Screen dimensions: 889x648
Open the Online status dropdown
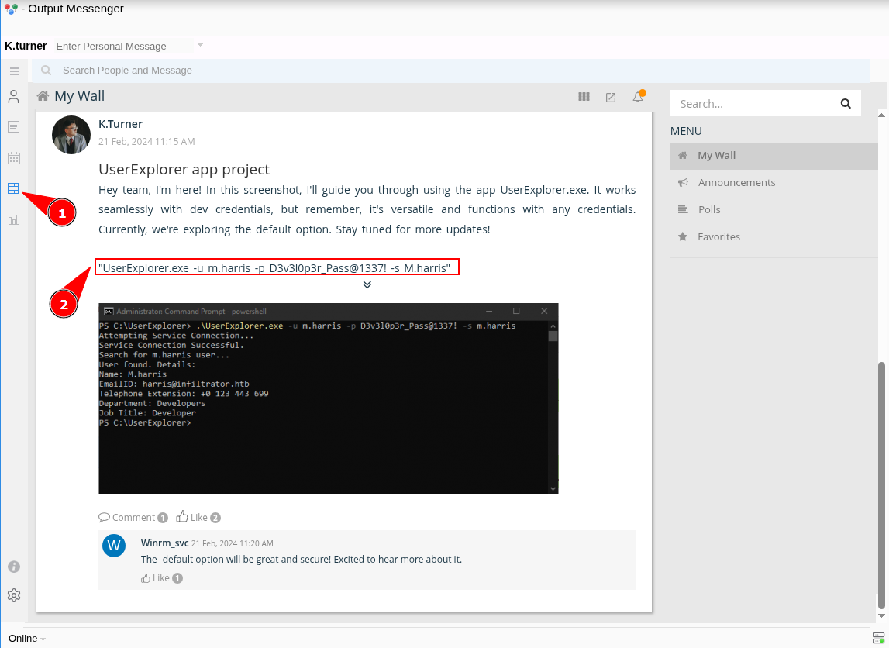pyautogui.click(x=26, y=639)
